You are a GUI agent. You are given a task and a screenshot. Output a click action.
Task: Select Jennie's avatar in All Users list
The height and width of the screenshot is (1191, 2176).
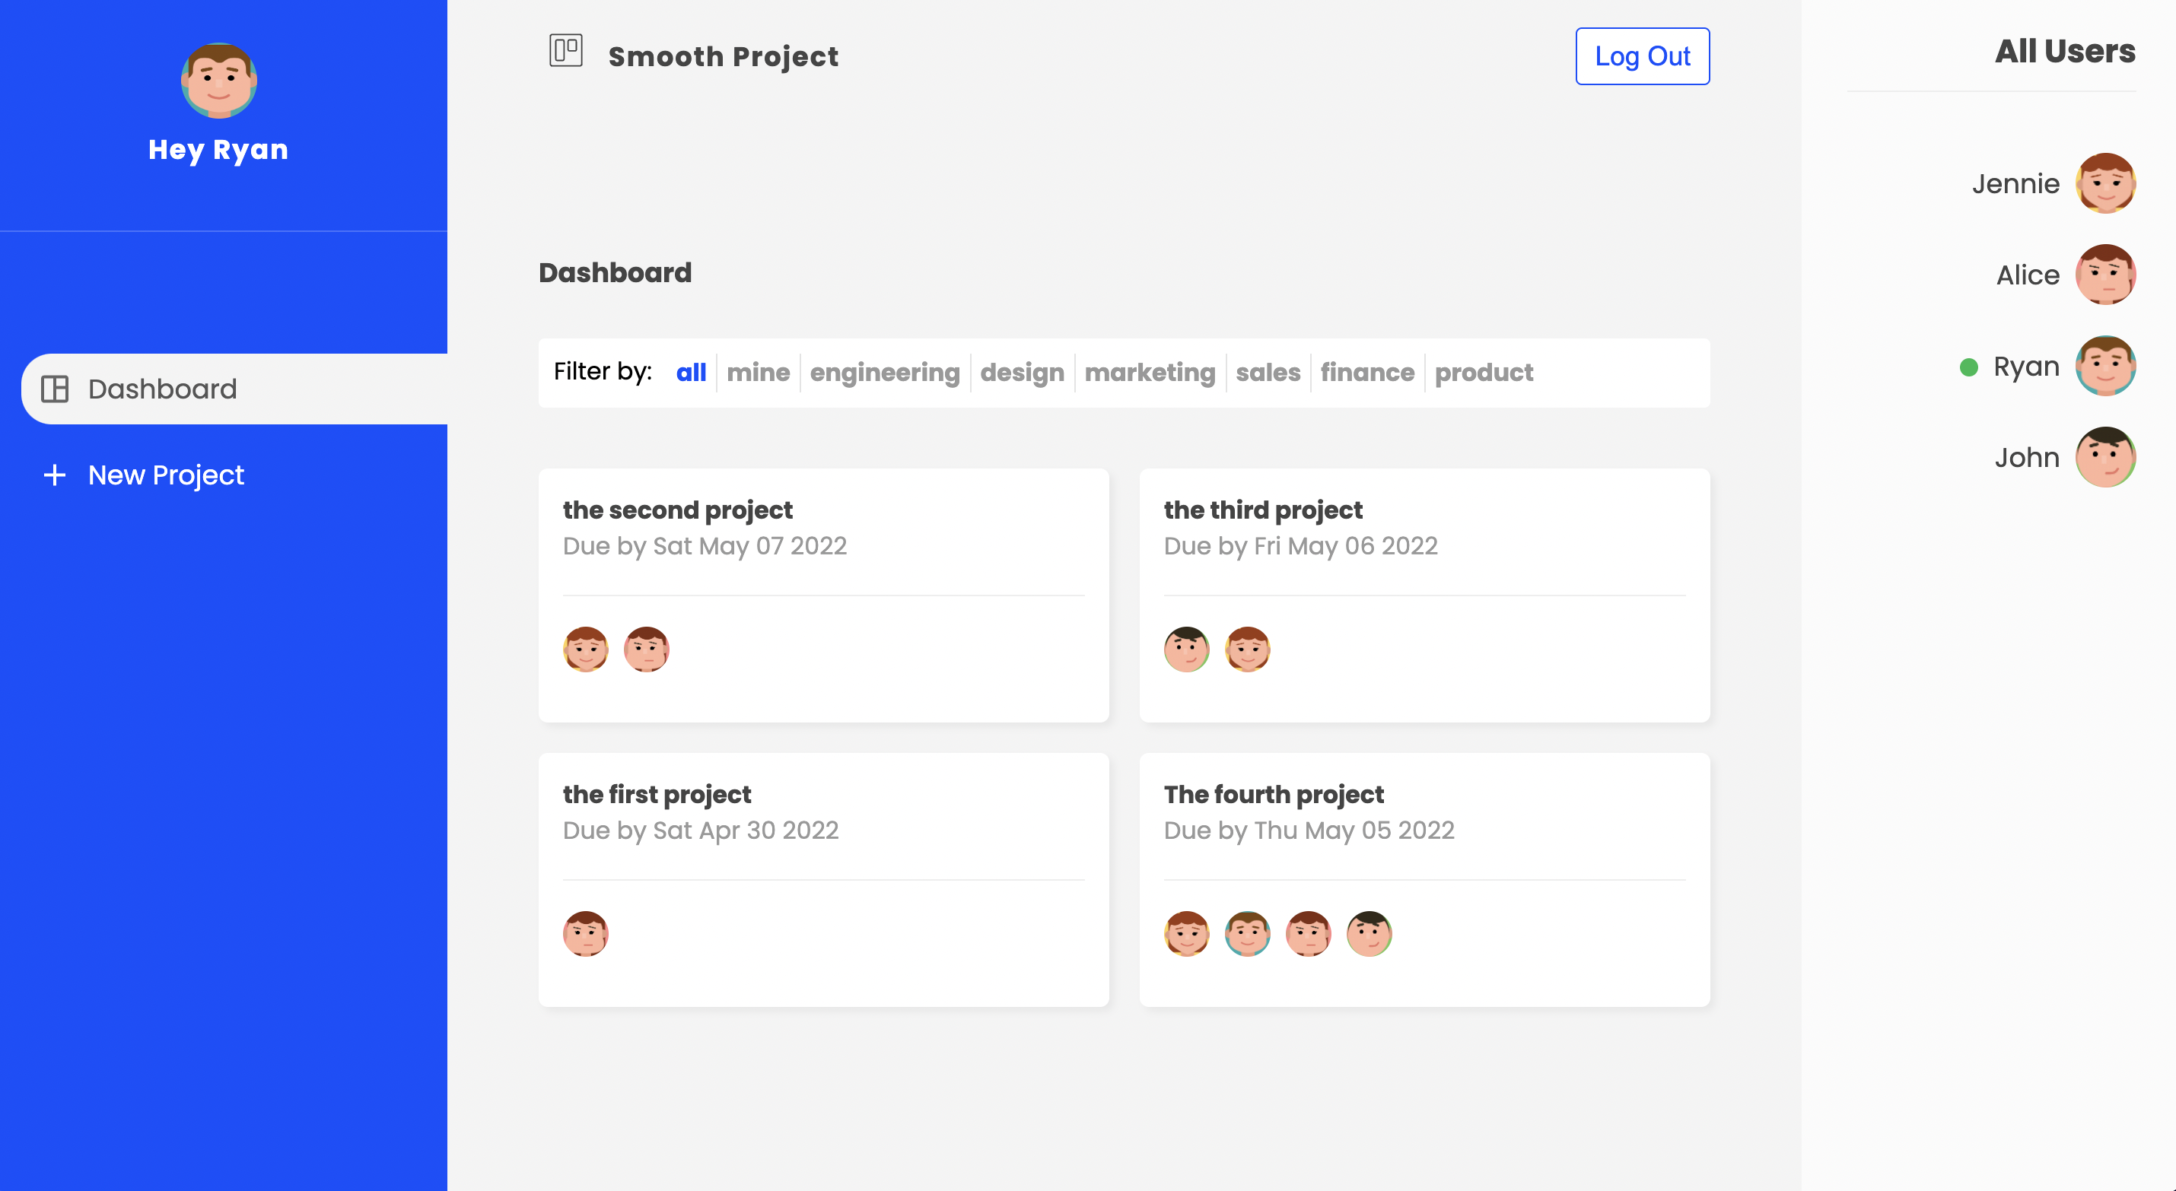pyautogui.click(x=2105, y=183)
